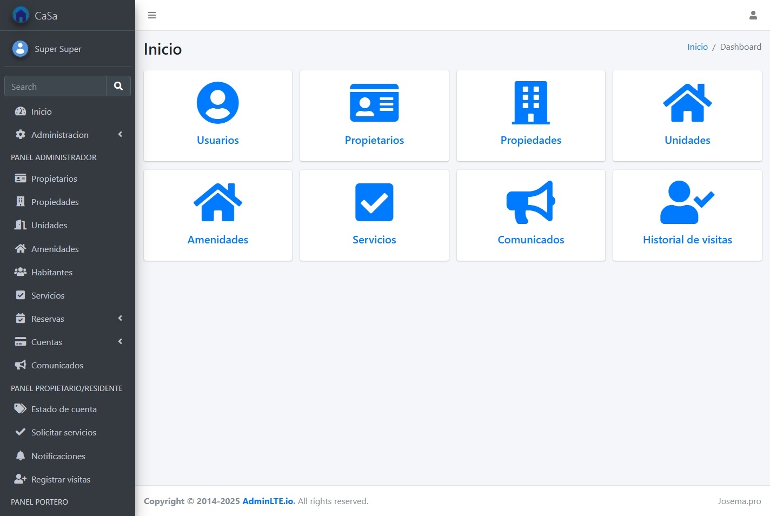The height and width of the screenshot is (516, 770).
Task: Select Habitantes in the sidebar
Action: pyautogui.click(x=51, y=272)
